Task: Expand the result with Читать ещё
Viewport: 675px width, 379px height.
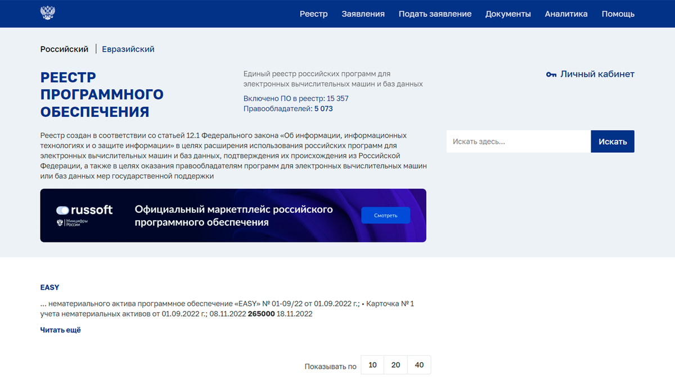Action: (x=60, y=330)
